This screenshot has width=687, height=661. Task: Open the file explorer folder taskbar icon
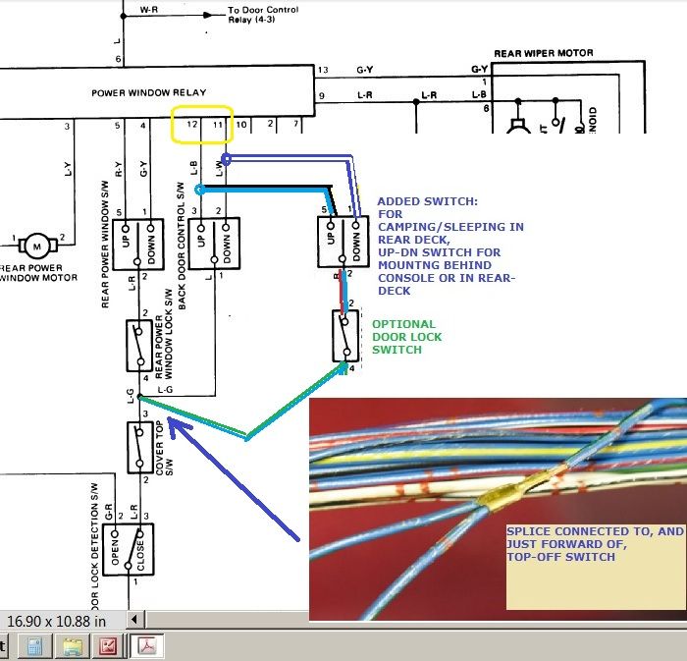(x=72, y=646)
